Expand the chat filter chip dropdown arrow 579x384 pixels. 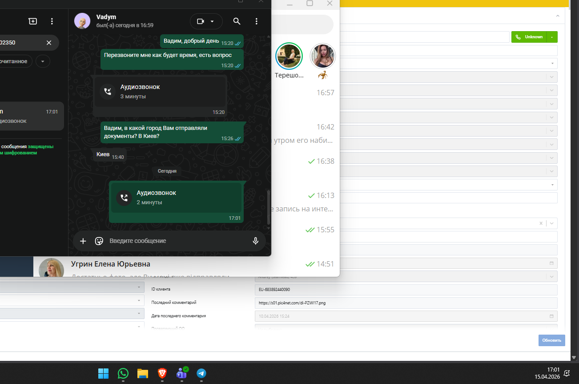[x=43, y=61]
